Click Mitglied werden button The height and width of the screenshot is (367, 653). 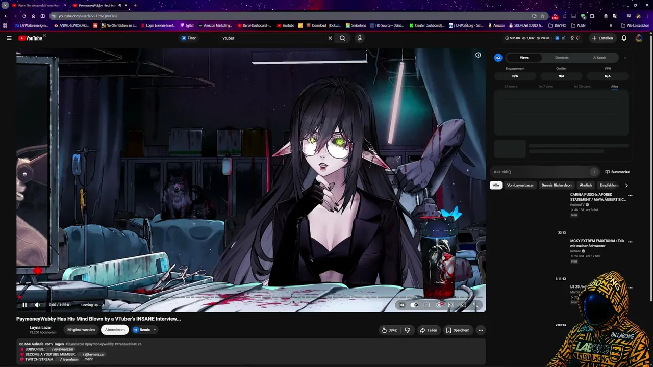click(81, 330)
